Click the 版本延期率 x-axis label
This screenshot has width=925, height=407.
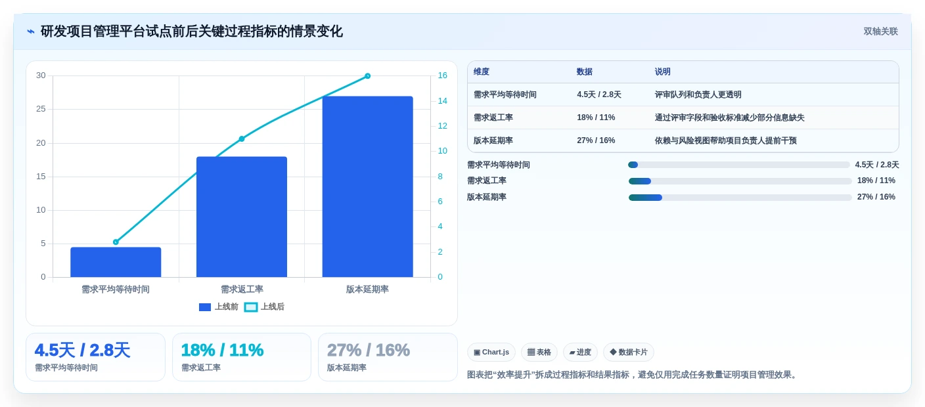[x=367, y=289]
